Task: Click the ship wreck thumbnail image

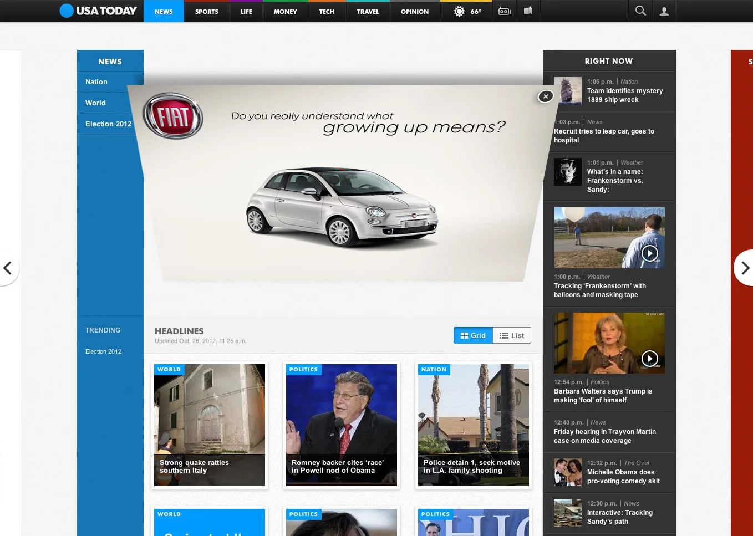Action: (568, 91)
